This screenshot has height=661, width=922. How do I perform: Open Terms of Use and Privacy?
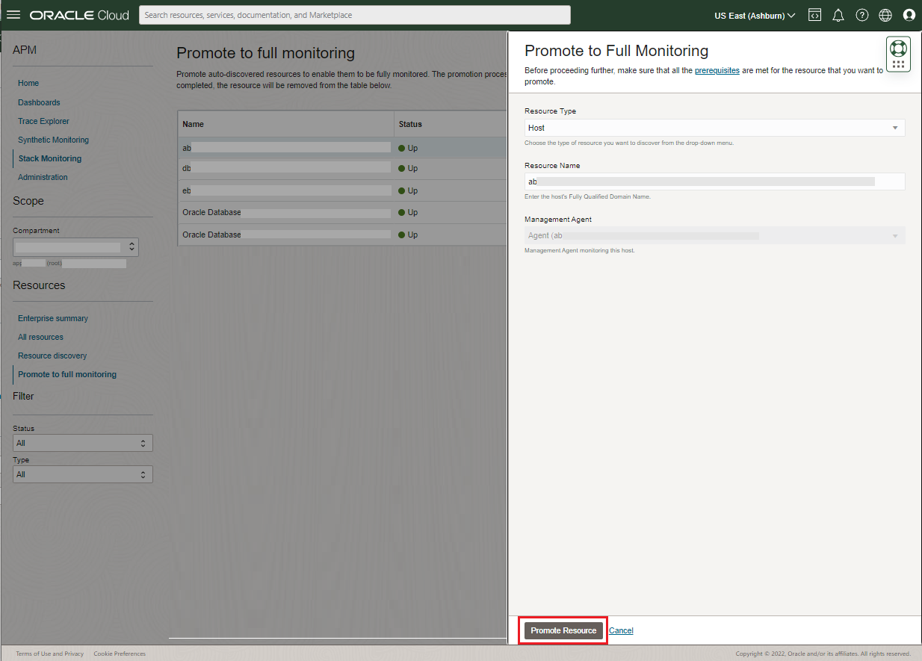pos(50,654)
